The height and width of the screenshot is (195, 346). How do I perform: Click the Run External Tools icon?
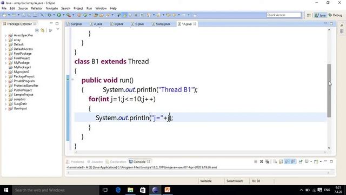pos(69,15)
